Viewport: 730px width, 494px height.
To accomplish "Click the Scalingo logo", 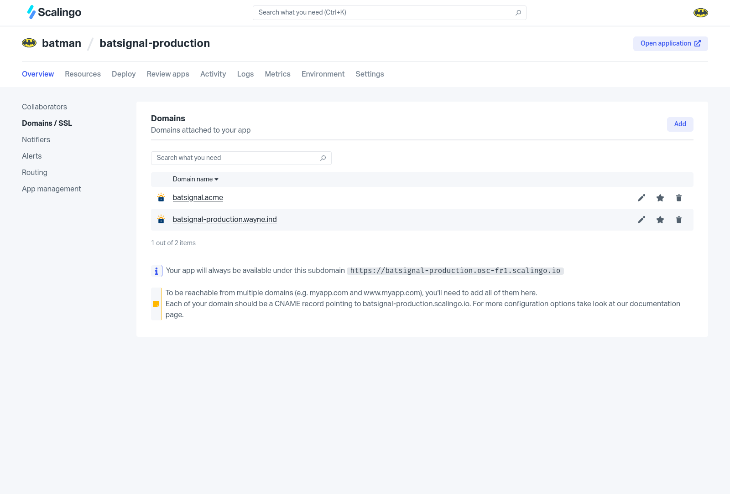I will click(x=54, y=12).
